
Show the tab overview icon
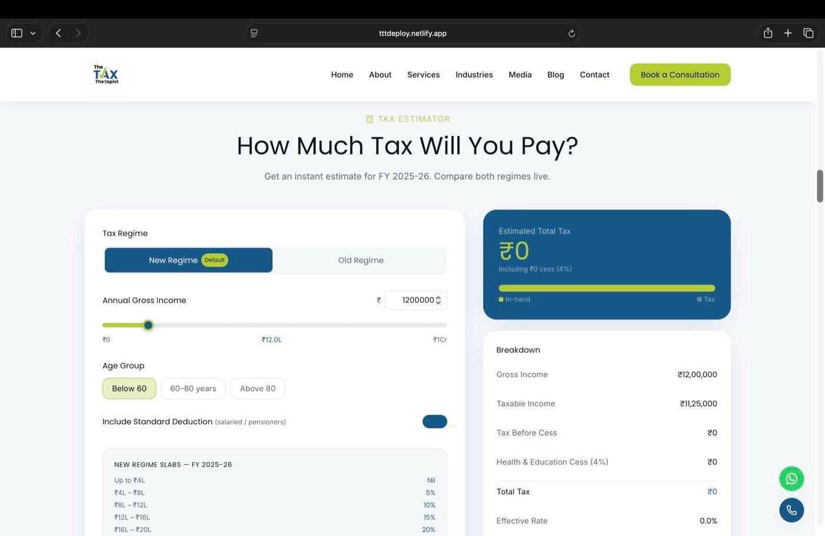tap(808, 33)
